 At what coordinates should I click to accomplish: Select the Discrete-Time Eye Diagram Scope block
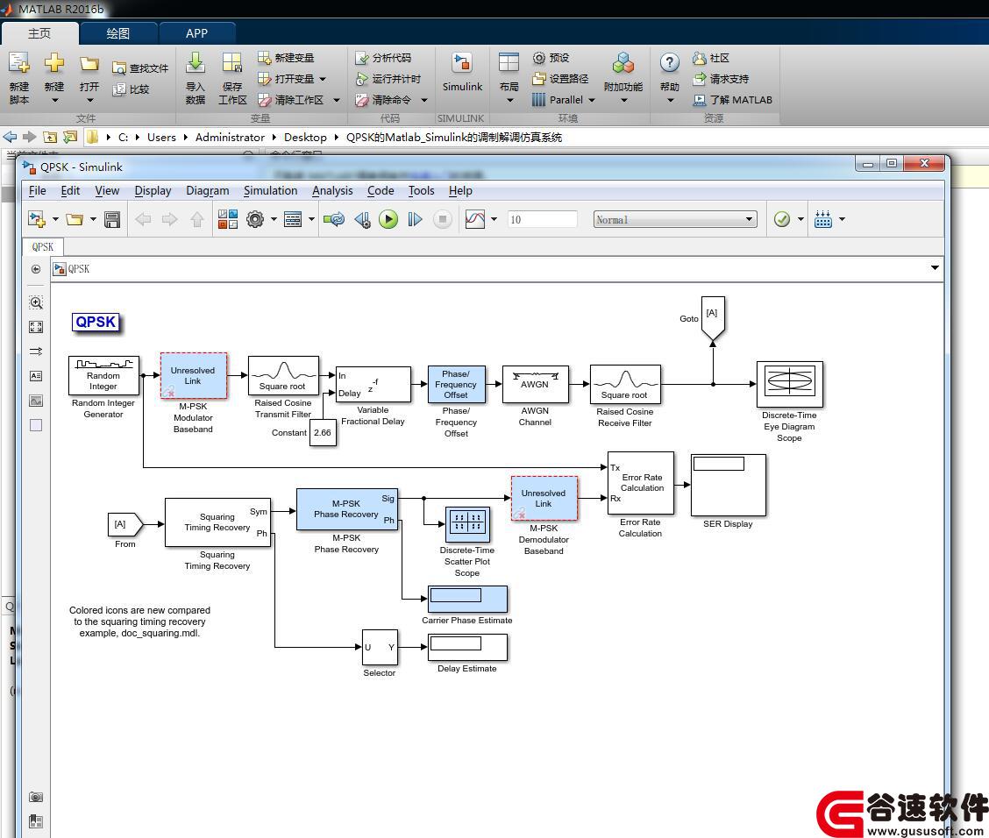790,384
